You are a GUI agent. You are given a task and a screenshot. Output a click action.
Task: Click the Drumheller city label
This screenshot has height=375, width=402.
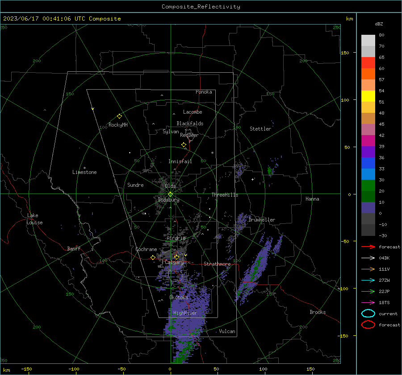pos(262,220)
